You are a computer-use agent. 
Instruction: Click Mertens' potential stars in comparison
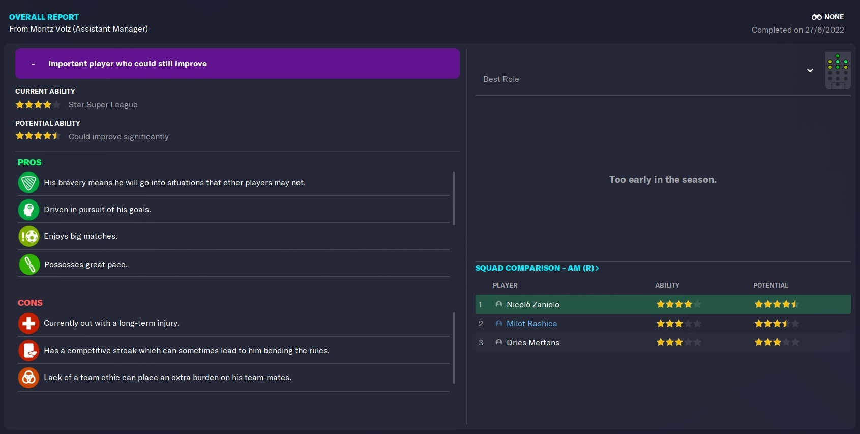(777, 342)
